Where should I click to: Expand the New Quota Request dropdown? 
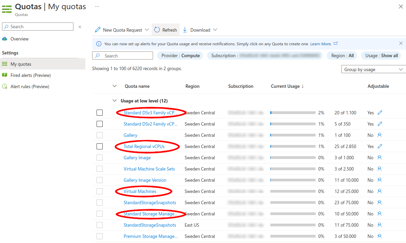tap(147, 30)
